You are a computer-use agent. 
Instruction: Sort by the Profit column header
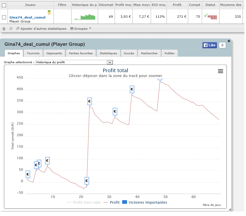pos(177,5)
